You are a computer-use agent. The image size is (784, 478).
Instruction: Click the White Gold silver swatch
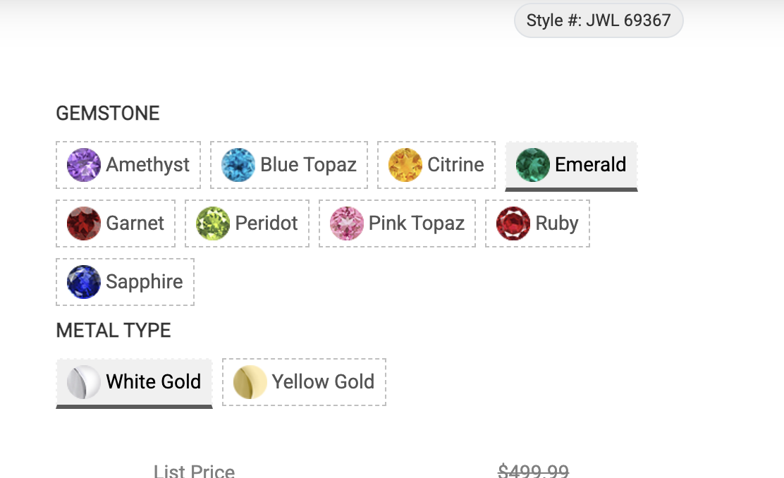point(84,382)
